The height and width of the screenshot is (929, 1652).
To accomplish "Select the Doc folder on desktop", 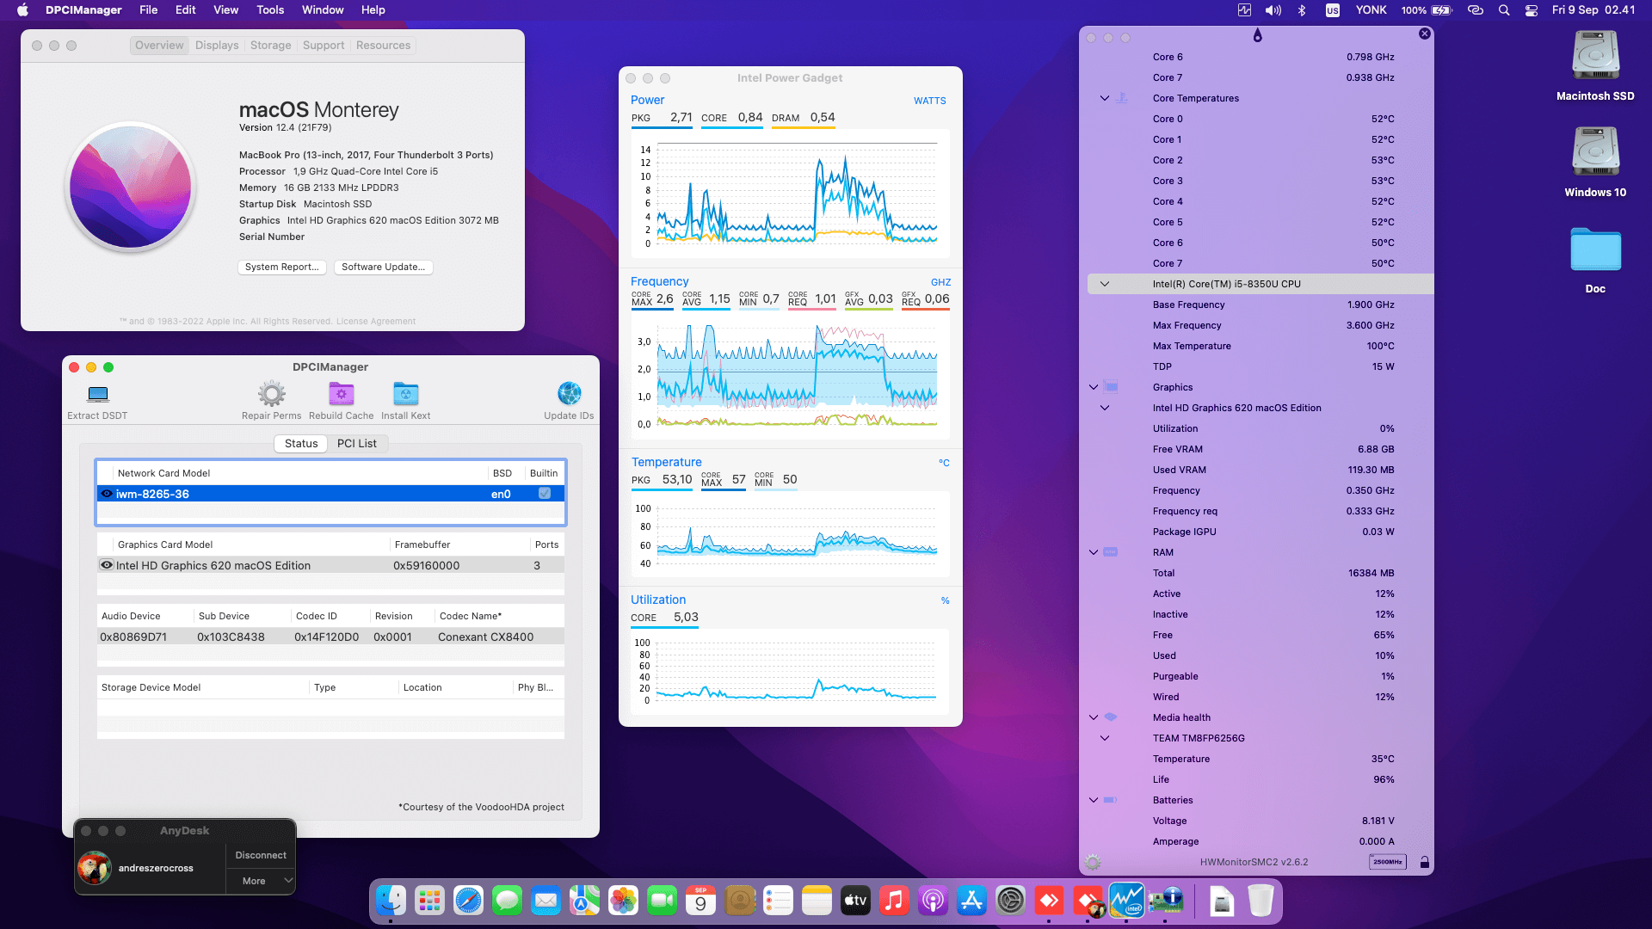I will (x=1595, y=249).
